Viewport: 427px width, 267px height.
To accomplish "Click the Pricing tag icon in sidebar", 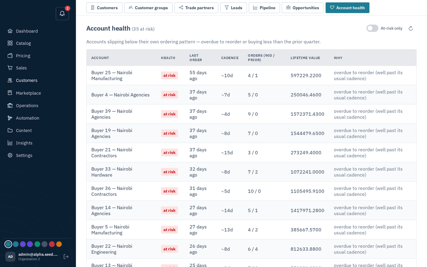I will (10, 56).
